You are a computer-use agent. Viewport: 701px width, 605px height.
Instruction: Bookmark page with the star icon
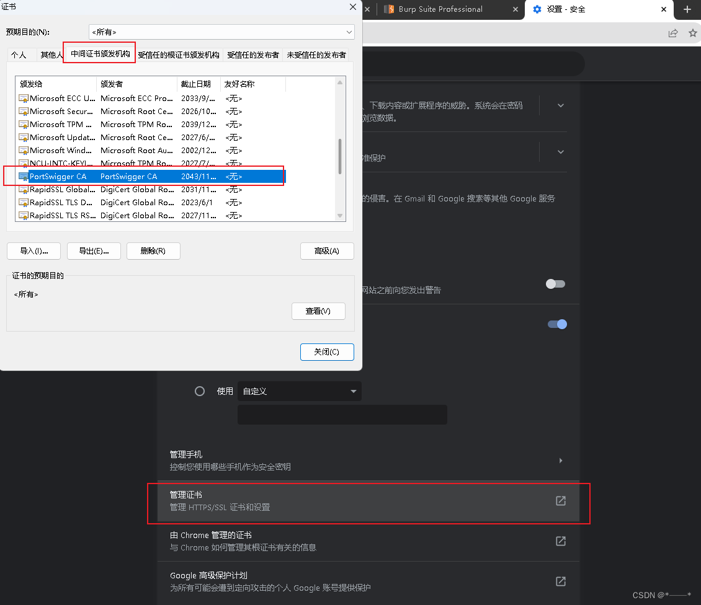692,33
